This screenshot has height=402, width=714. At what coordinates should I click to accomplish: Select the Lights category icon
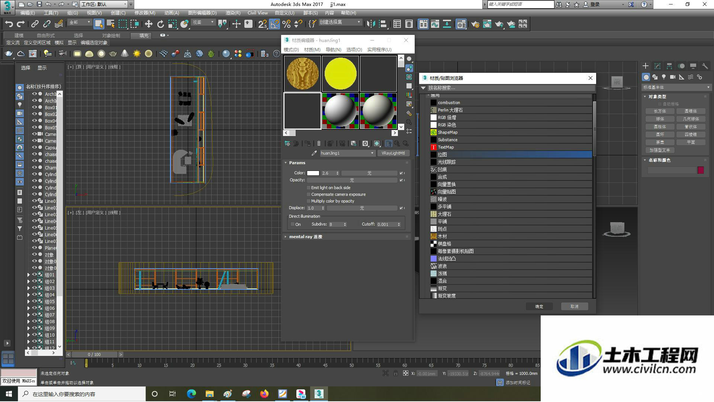click(x=664, y=77)
